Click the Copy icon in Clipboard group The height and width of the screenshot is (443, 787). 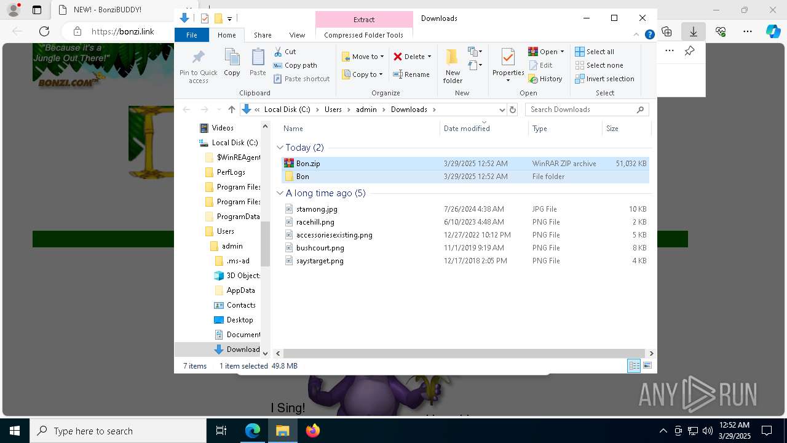[x=232, y=63]
